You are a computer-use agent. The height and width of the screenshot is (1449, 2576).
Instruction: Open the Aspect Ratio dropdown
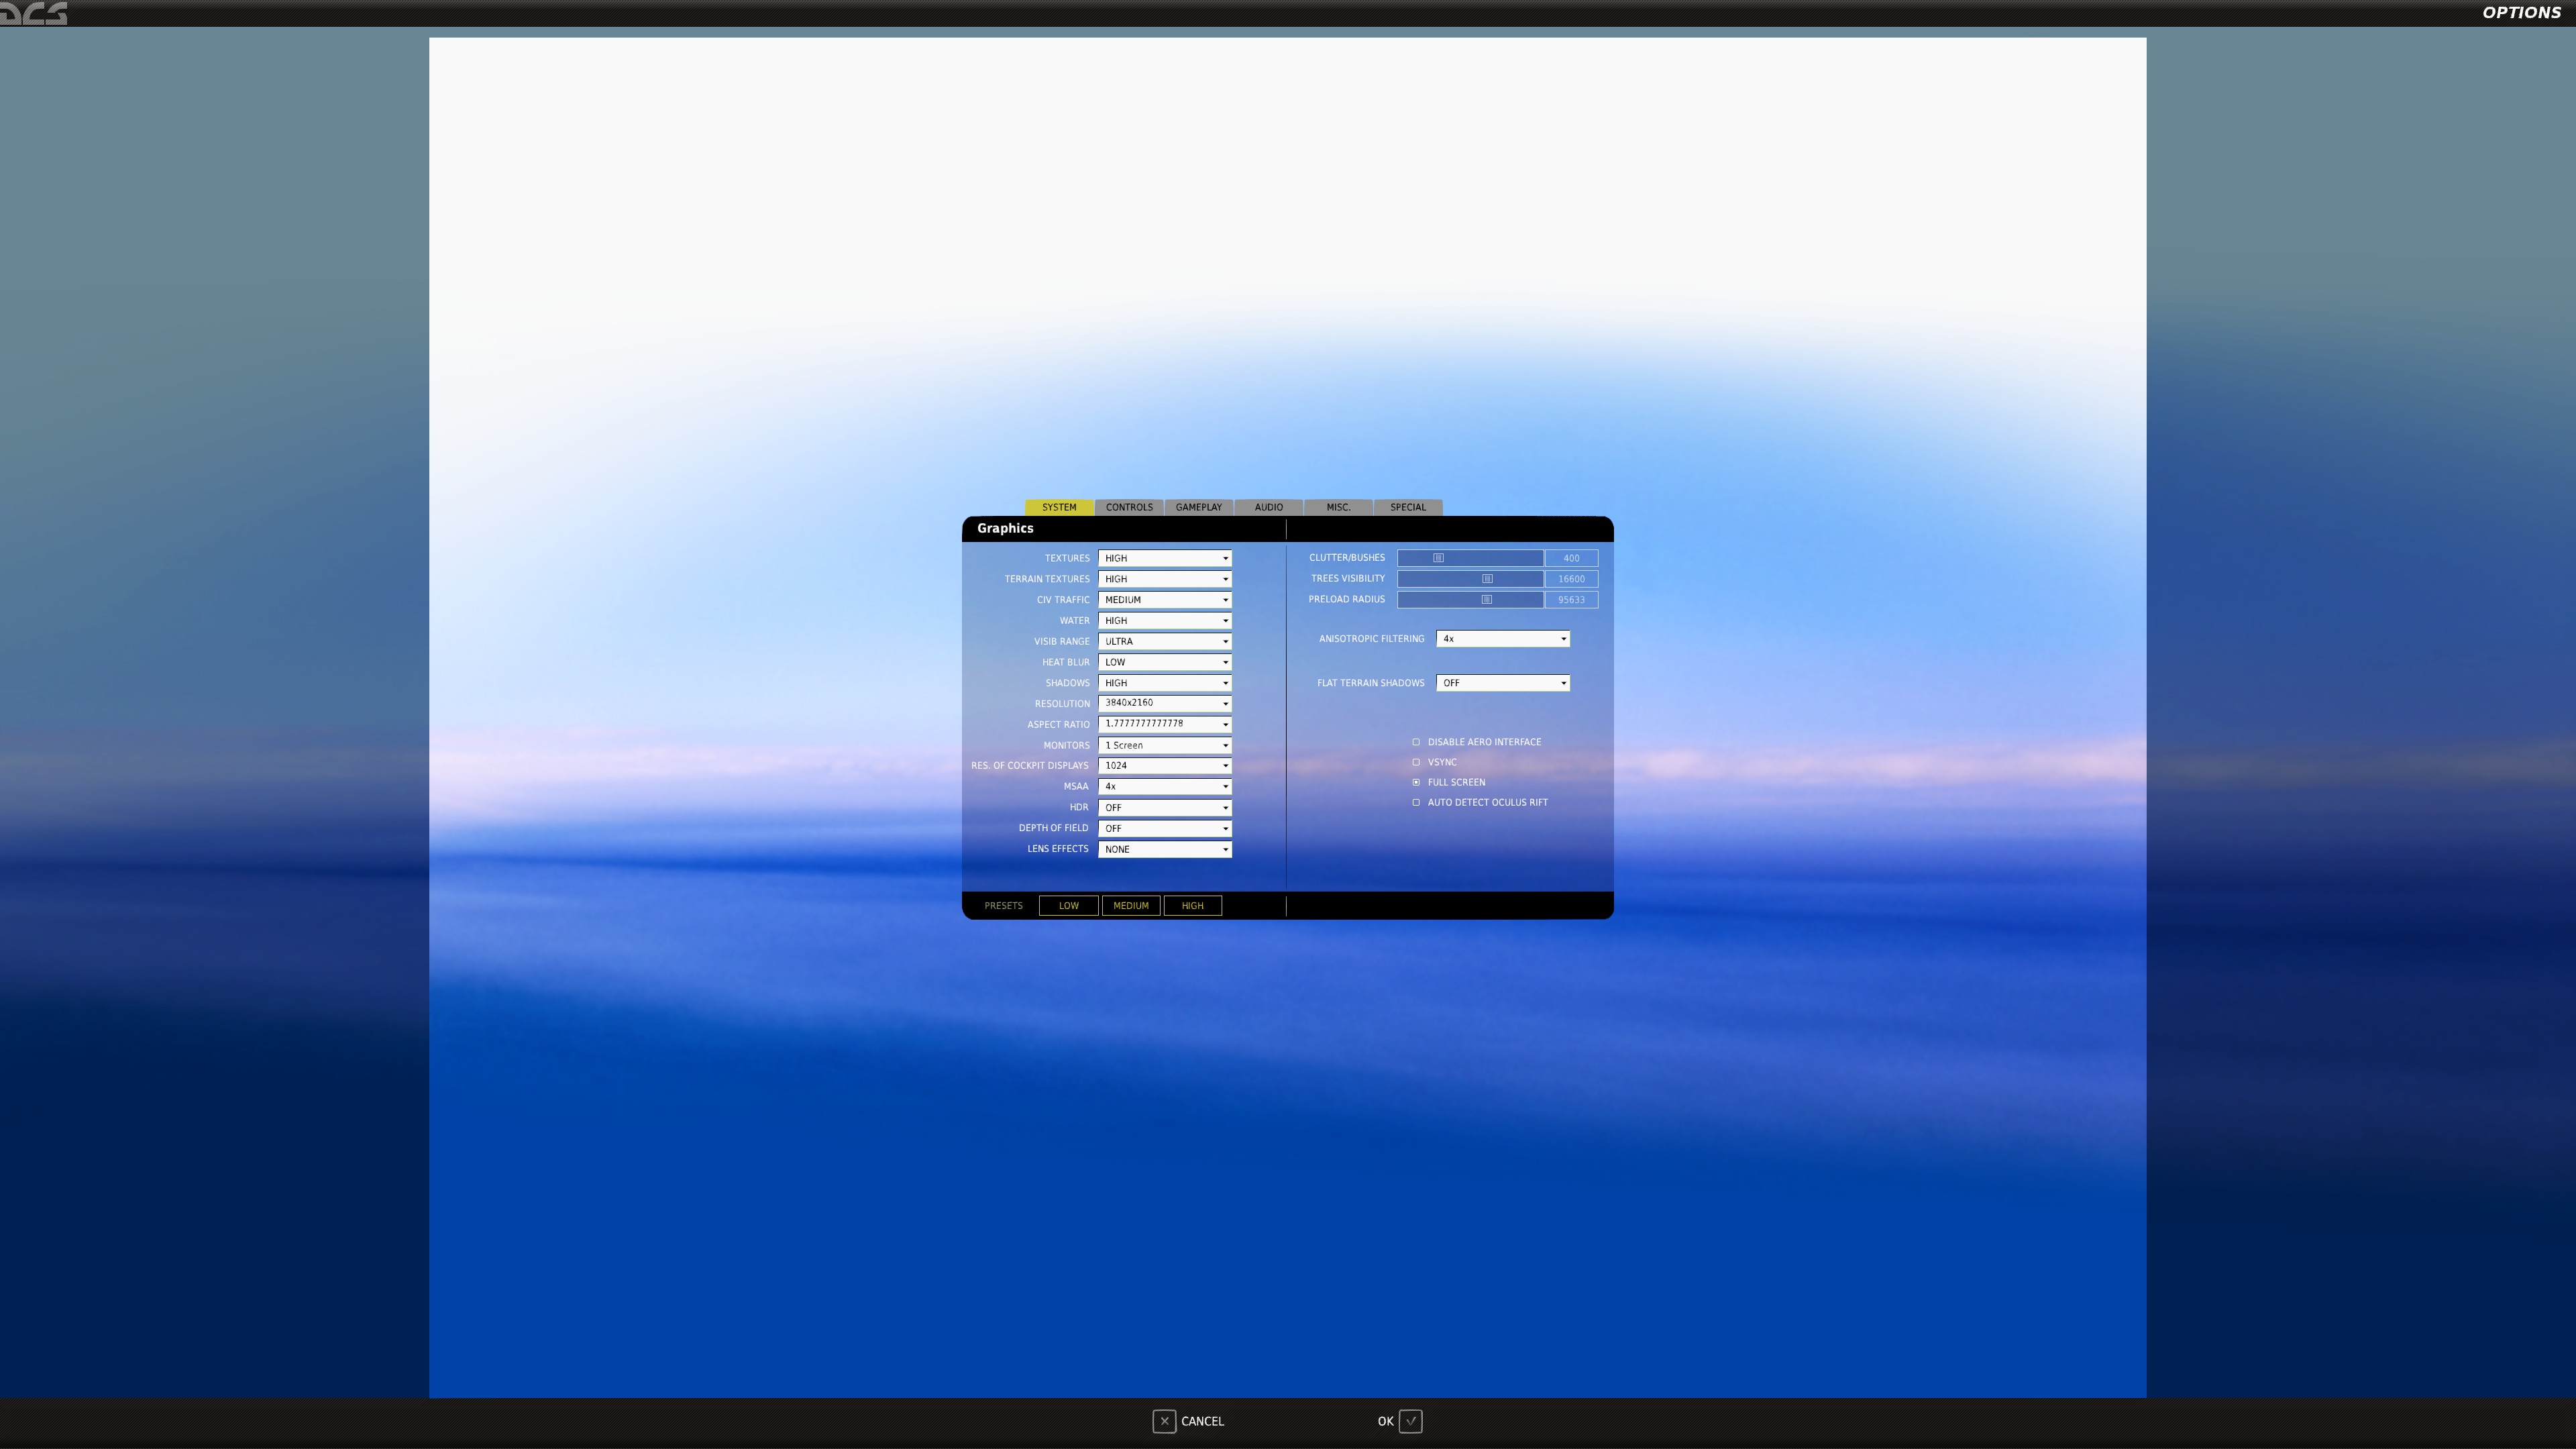coord(1165,724)
